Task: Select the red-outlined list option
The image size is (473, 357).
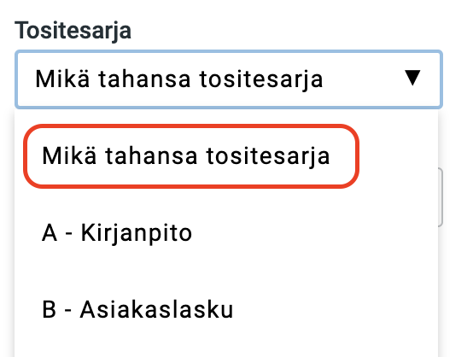Action: pyautogui.click(x=191, y=156)
